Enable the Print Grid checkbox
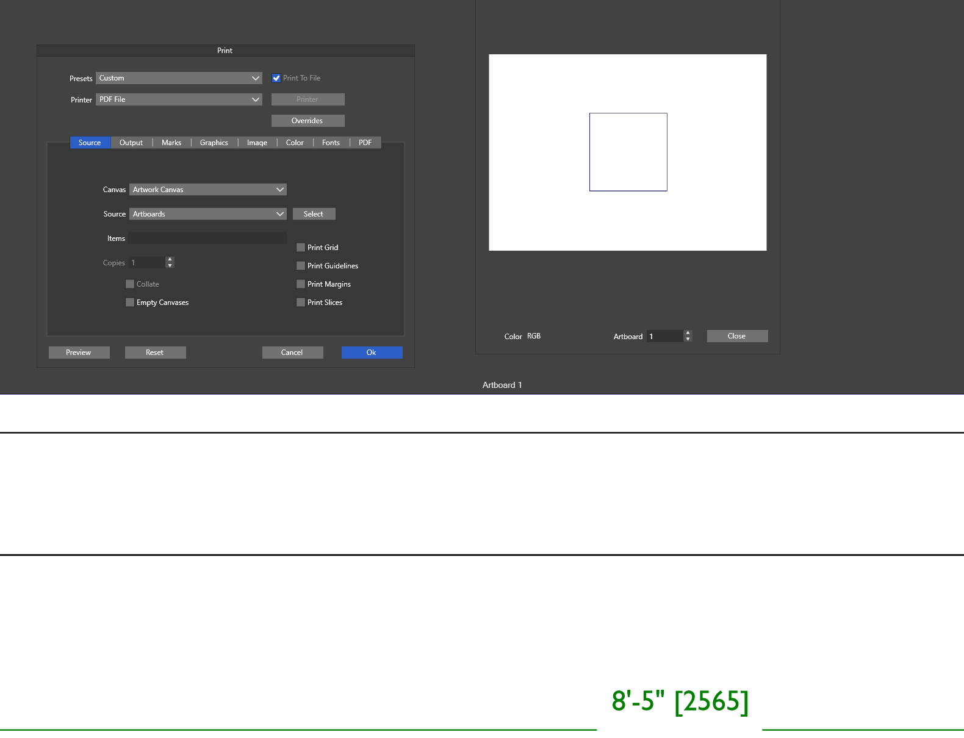The width and height of the screenshot is (964, 738). tap(301, 248)
